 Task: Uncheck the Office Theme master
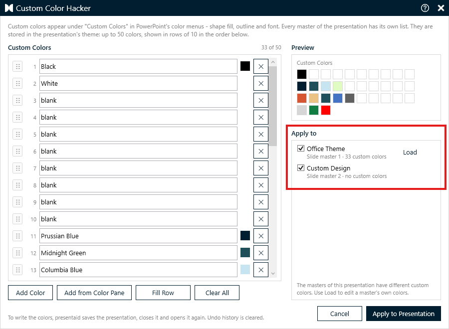301,149
